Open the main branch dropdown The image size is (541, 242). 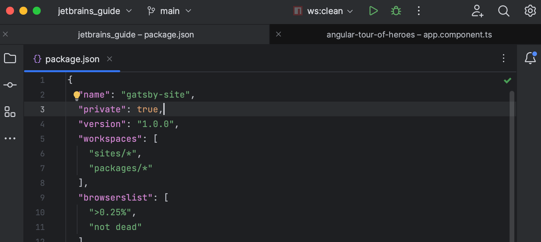click(170, 11)
